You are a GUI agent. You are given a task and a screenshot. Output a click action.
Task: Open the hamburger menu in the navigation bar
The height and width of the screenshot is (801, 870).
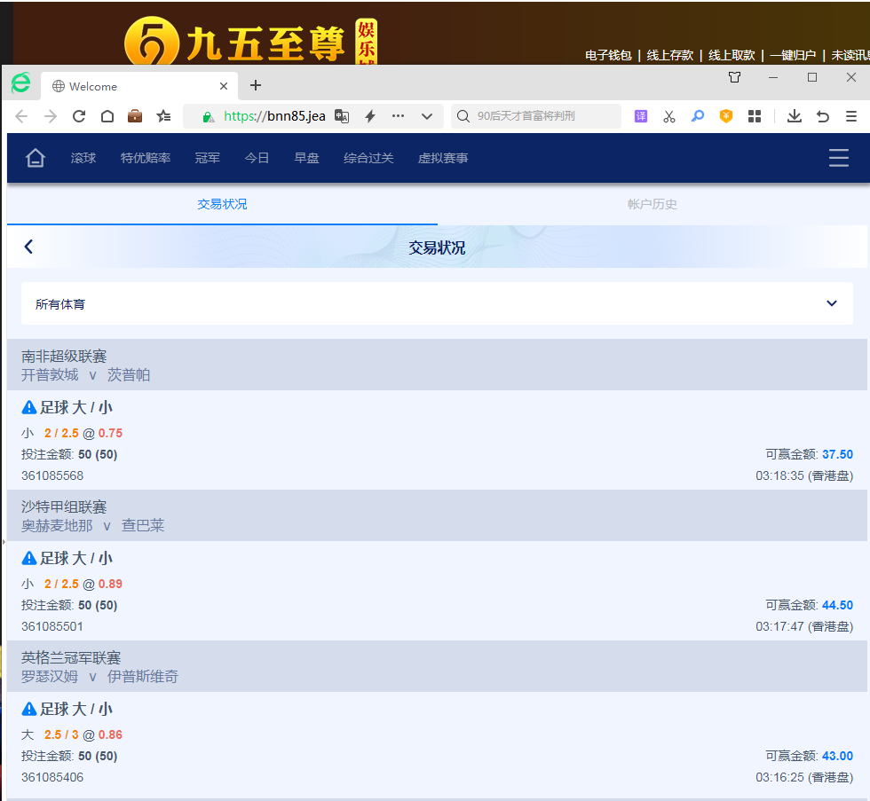pyautogui.click(x=838, y=158)
